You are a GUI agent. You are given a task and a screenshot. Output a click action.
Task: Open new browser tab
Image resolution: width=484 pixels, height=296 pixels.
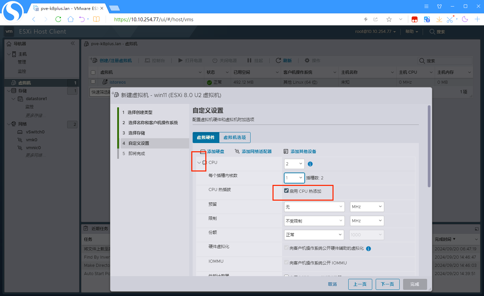point(477,19)
